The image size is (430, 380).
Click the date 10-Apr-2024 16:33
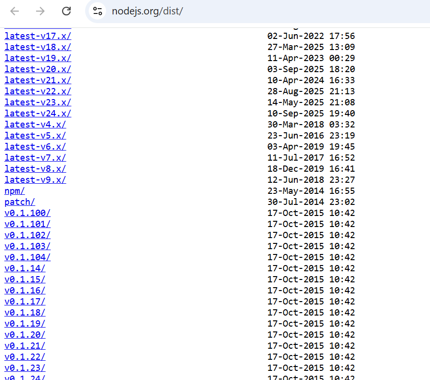pyautogui.click(x=311, y=80)
